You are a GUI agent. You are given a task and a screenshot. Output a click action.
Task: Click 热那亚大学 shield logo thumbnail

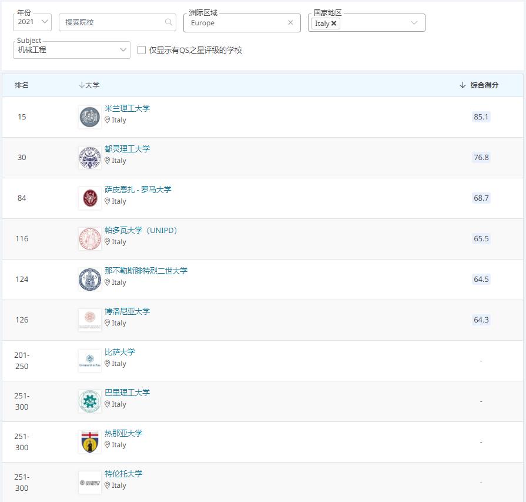pyautogui.click(x=90, y=442)
